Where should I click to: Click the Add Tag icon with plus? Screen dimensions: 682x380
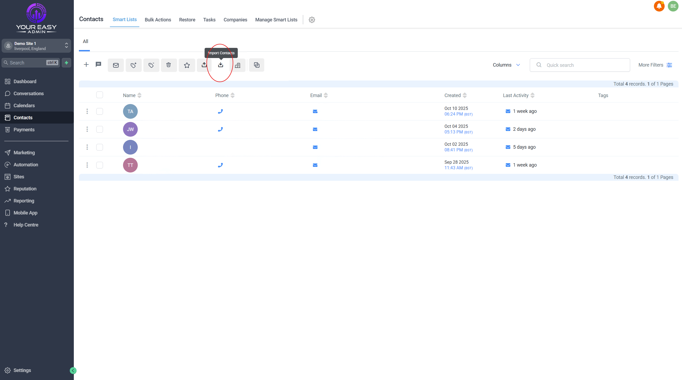(x=133, y=65)
